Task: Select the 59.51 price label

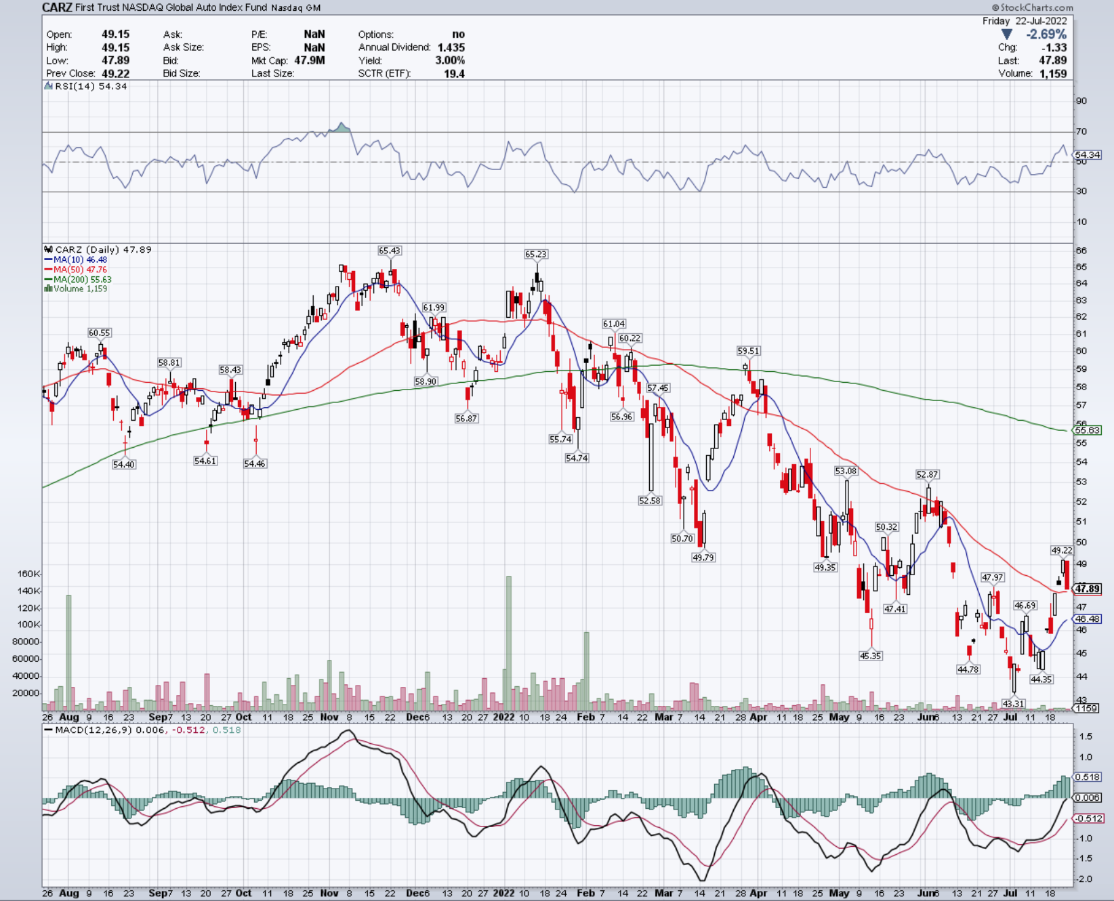Action: pyautogui.click(x=749, y=351)
